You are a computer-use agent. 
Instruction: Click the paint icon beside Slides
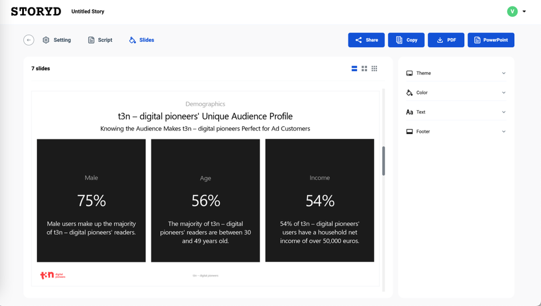(133, 40)
